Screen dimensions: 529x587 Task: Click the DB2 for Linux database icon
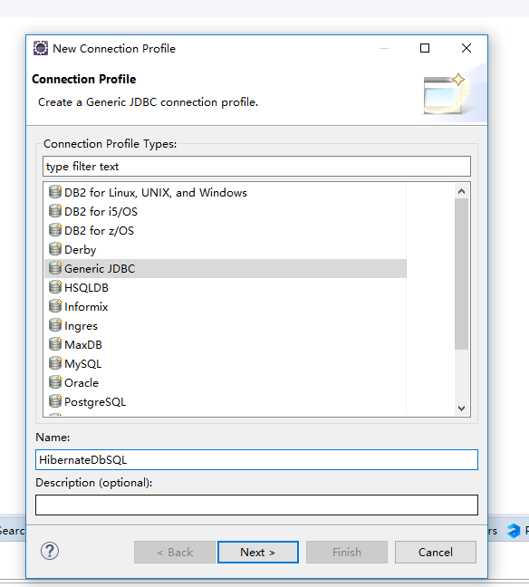click(55, 192)
